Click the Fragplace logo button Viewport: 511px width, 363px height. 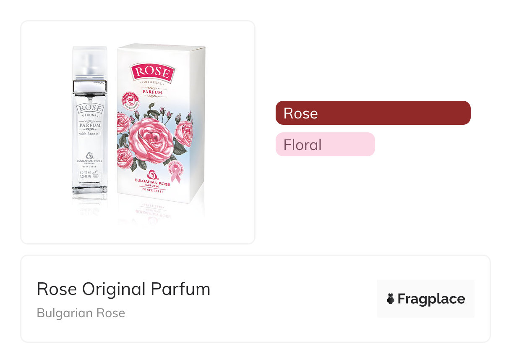425,299
